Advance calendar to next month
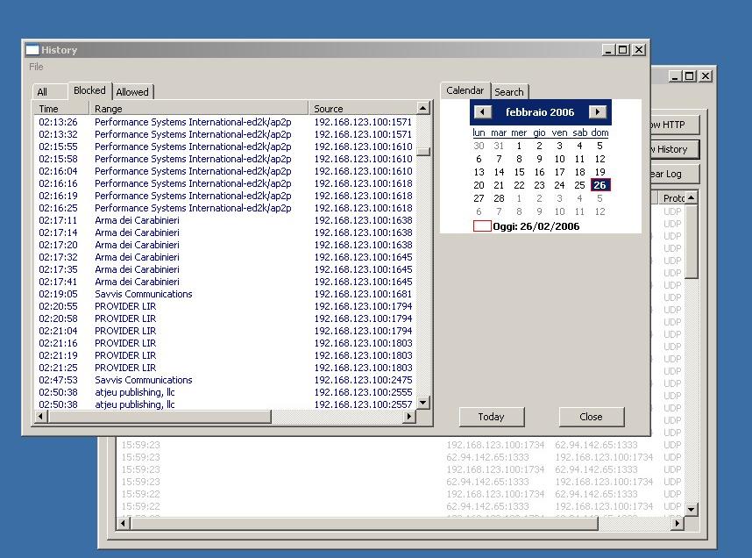This screenshot has width=752, height=558. click(598, 112)
